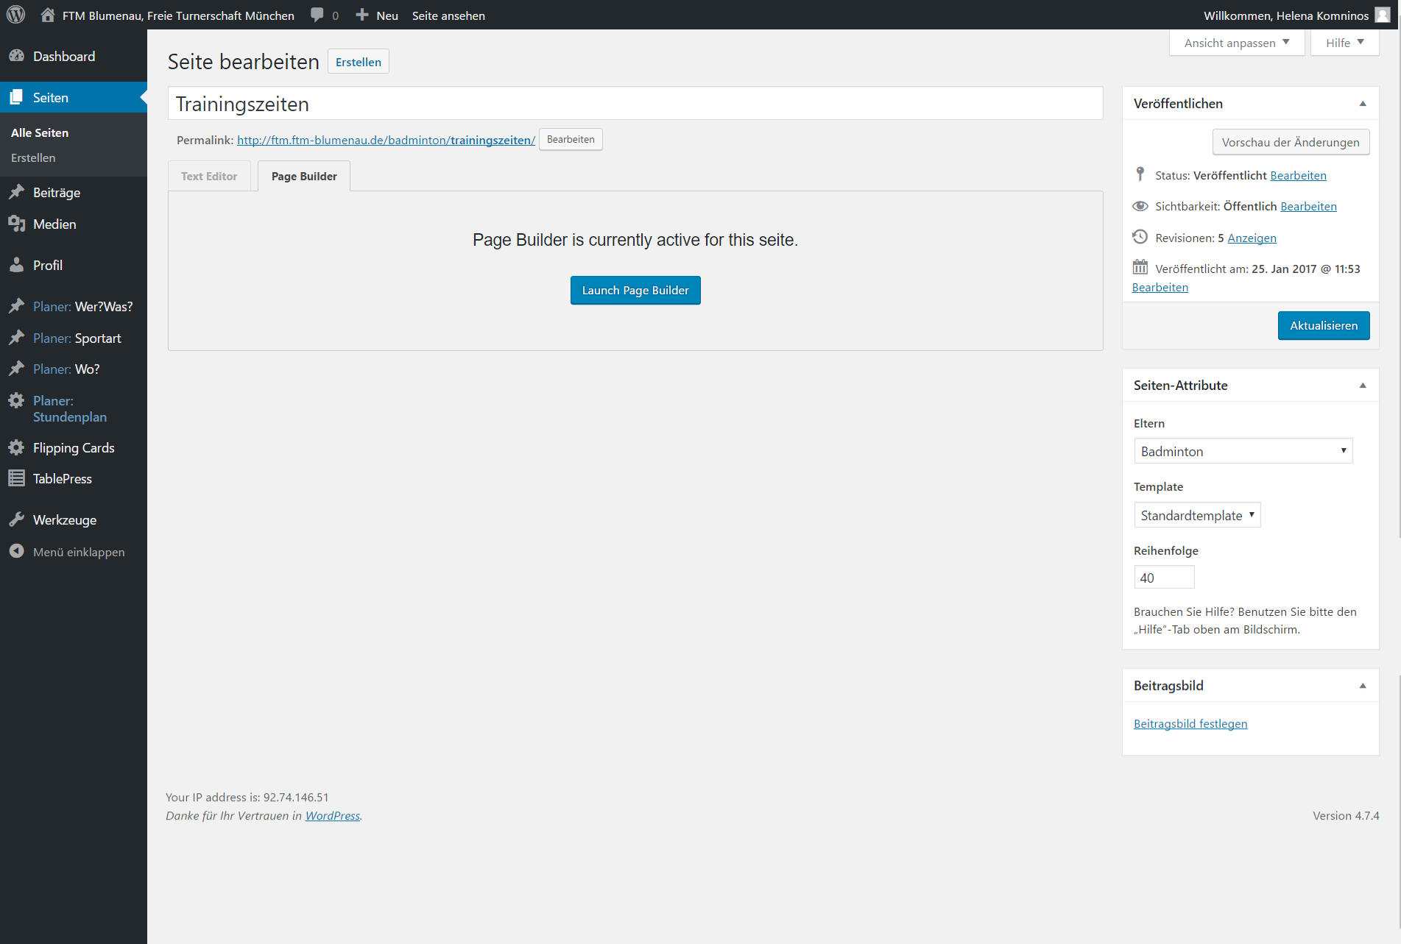Open the Standardtemplate template dropdown
This screenshot has height=944, width=1401.
[x=1197, y=515]
